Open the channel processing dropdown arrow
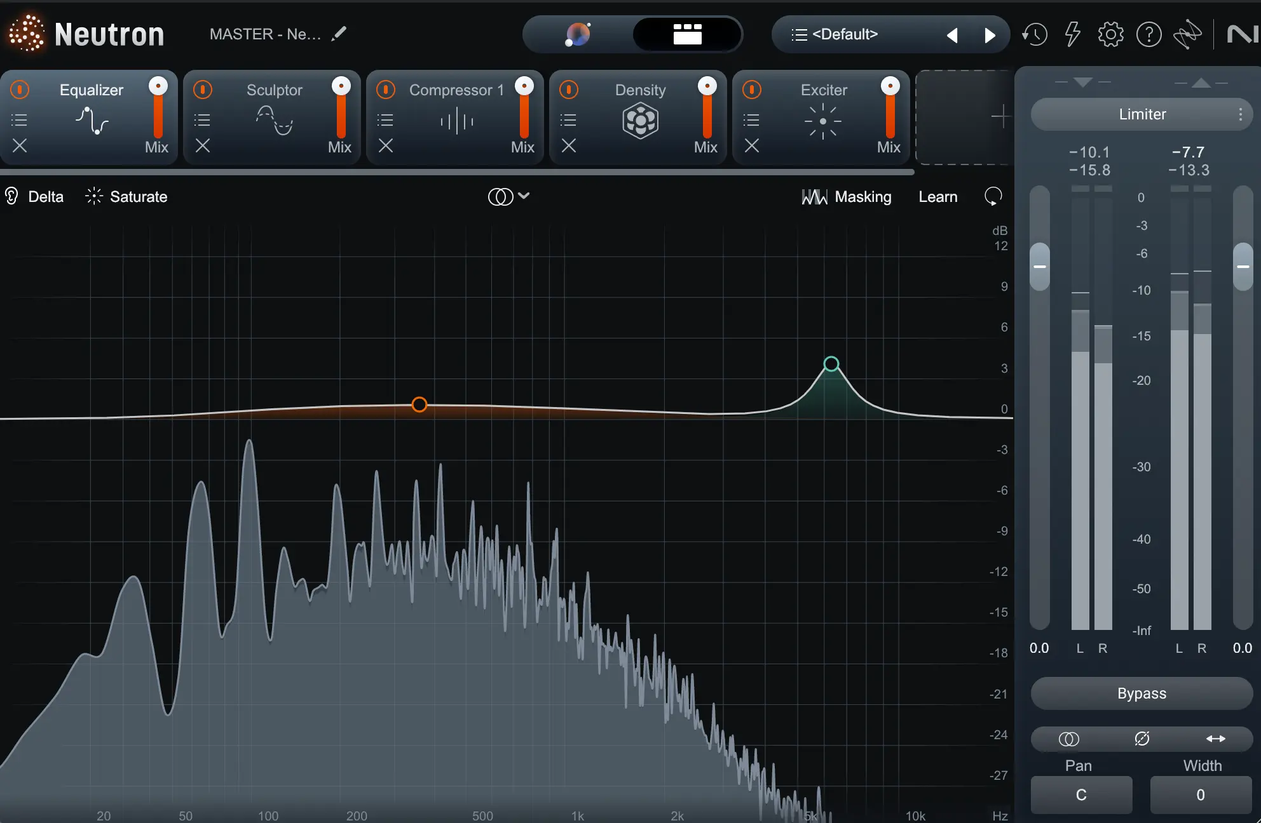1261x823 pixels. click(522, 197)
